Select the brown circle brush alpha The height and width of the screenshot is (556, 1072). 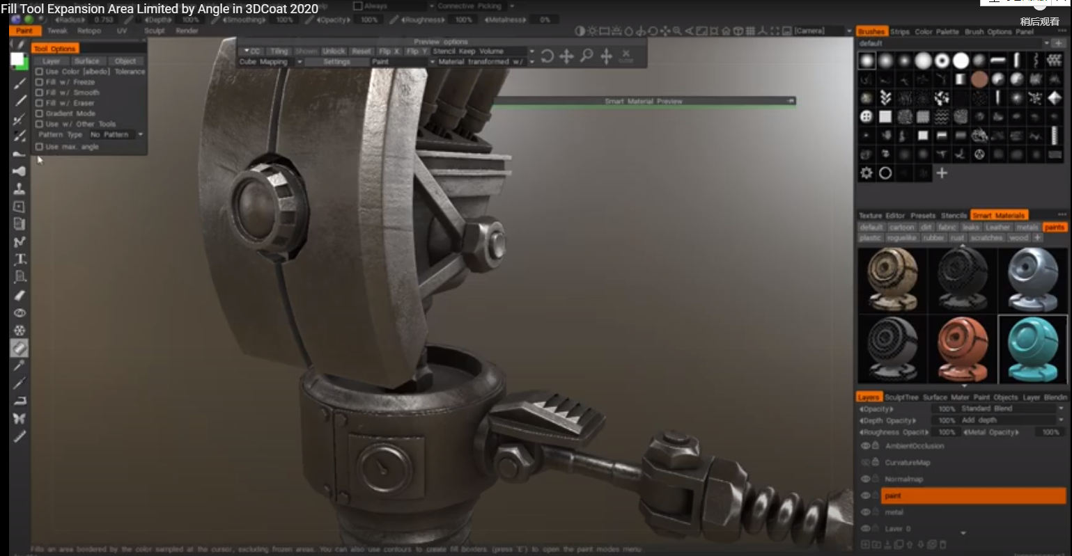(979, 79)
